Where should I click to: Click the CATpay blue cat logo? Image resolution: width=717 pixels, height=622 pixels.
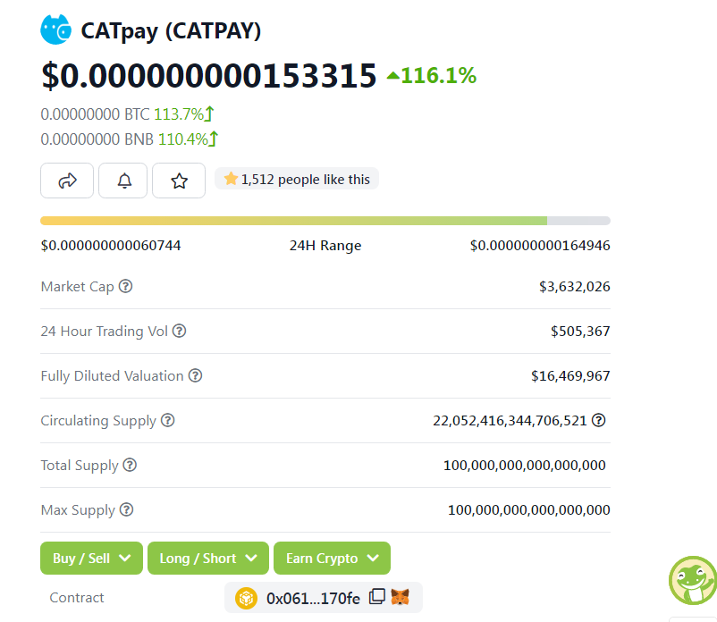point(55,29)
